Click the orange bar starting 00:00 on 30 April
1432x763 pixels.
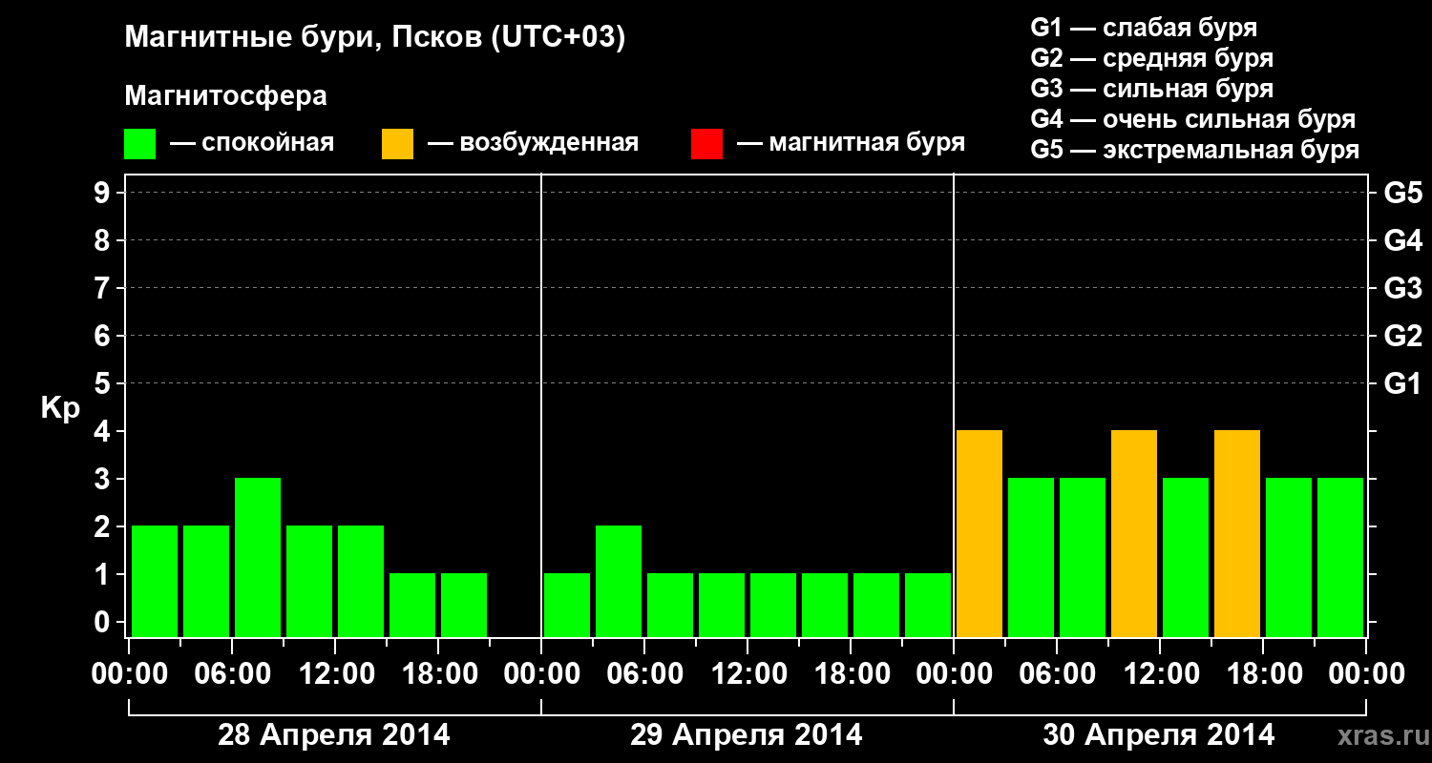[979, 533]
